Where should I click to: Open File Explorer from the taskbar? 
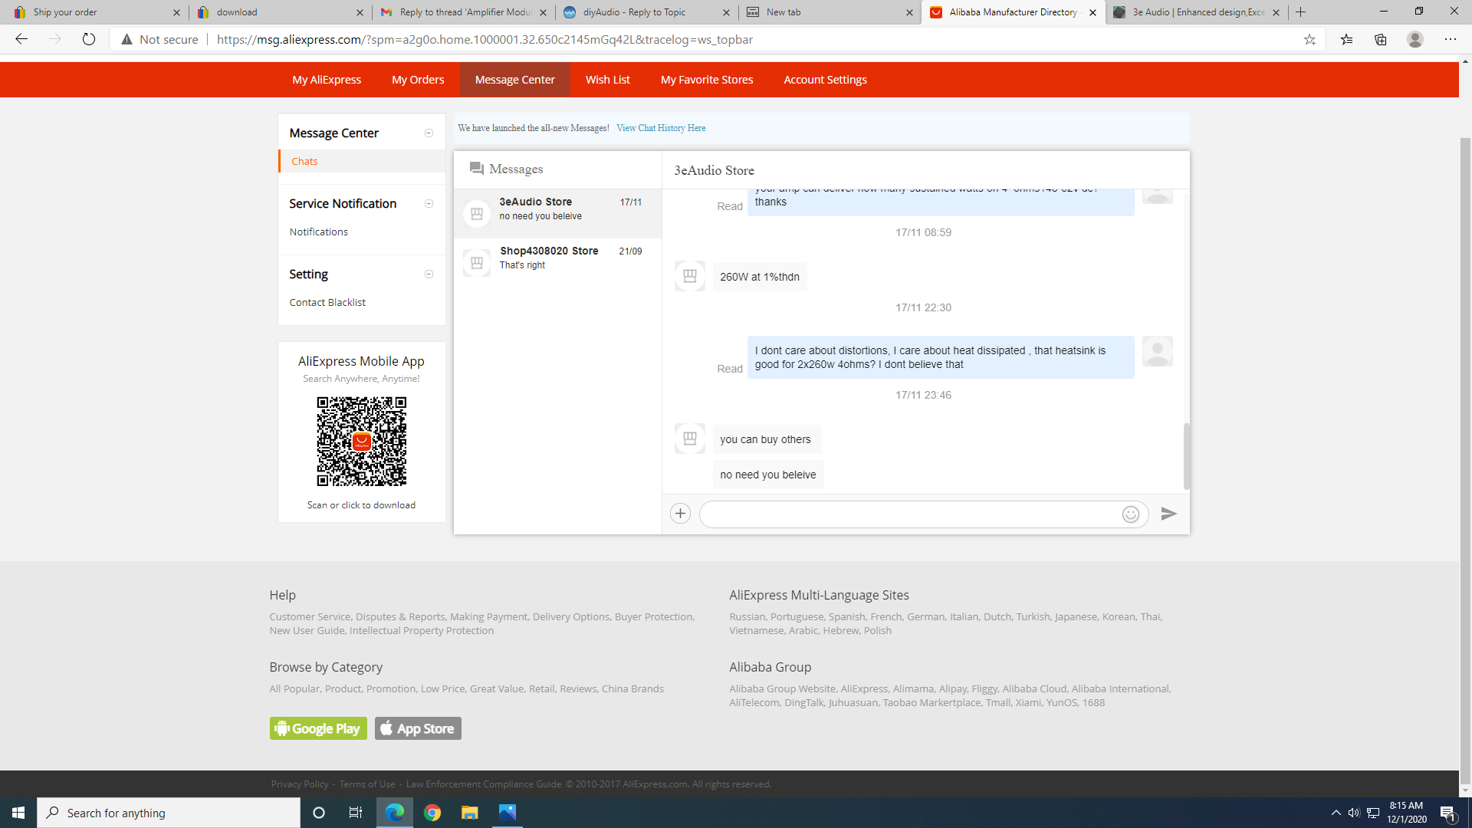470,813
